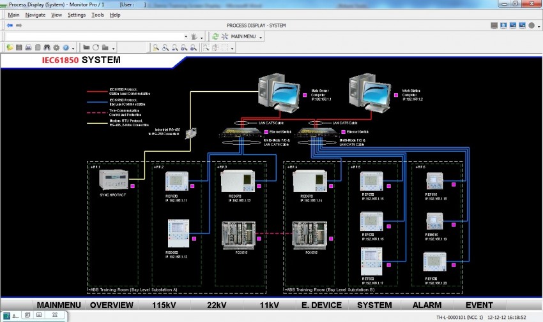Viewport: 543px width, 322px height.
Task: Open the Navigate menu
Action: (x=35, y=15)
